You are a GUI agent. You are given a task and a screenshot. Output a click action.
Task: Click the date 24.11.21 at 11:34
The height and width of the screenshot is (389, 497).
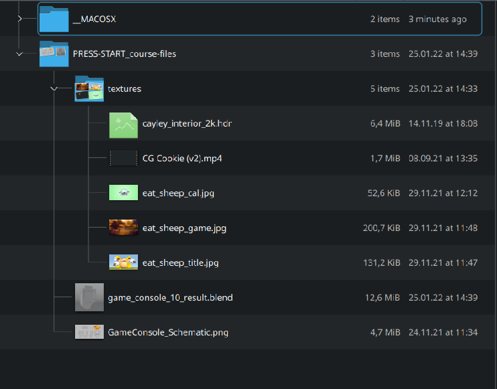coord(443,333)
